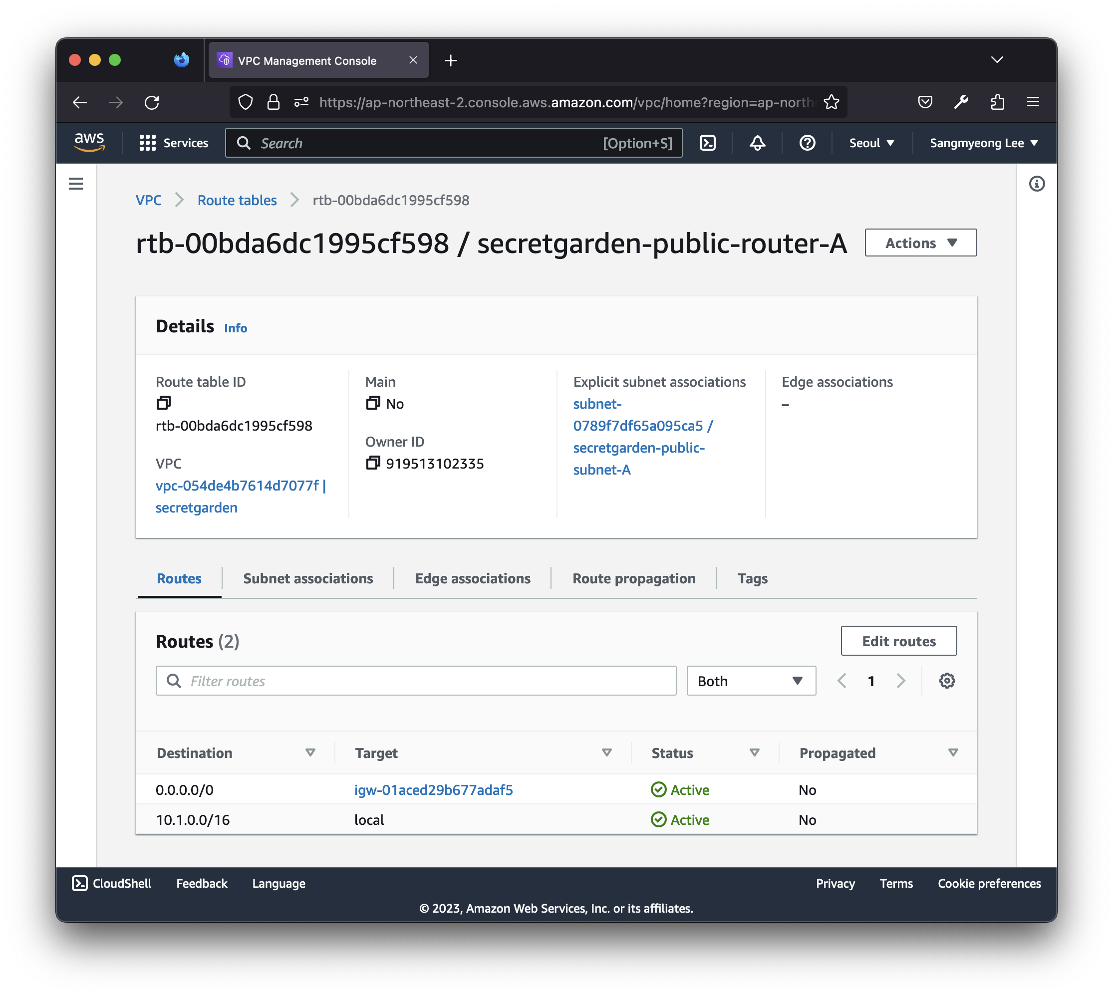Go to previous routes page
This screenshot has height=996, width=1113.
point(841,681)
